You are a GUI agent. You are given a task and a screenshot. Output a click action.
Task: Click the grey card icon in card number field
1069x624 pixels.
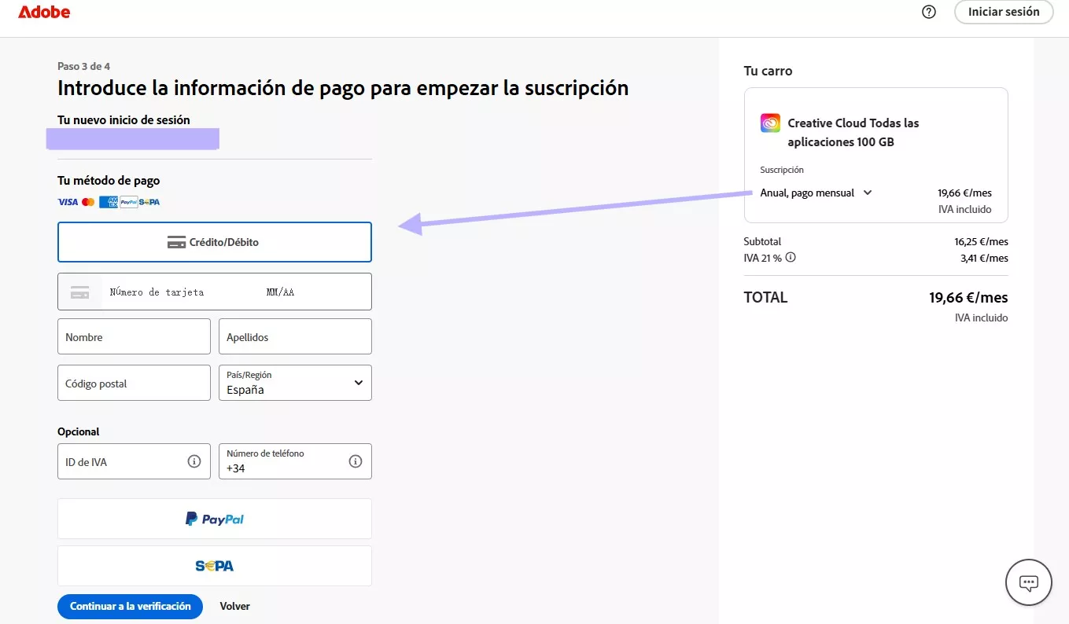pos(79,292)
